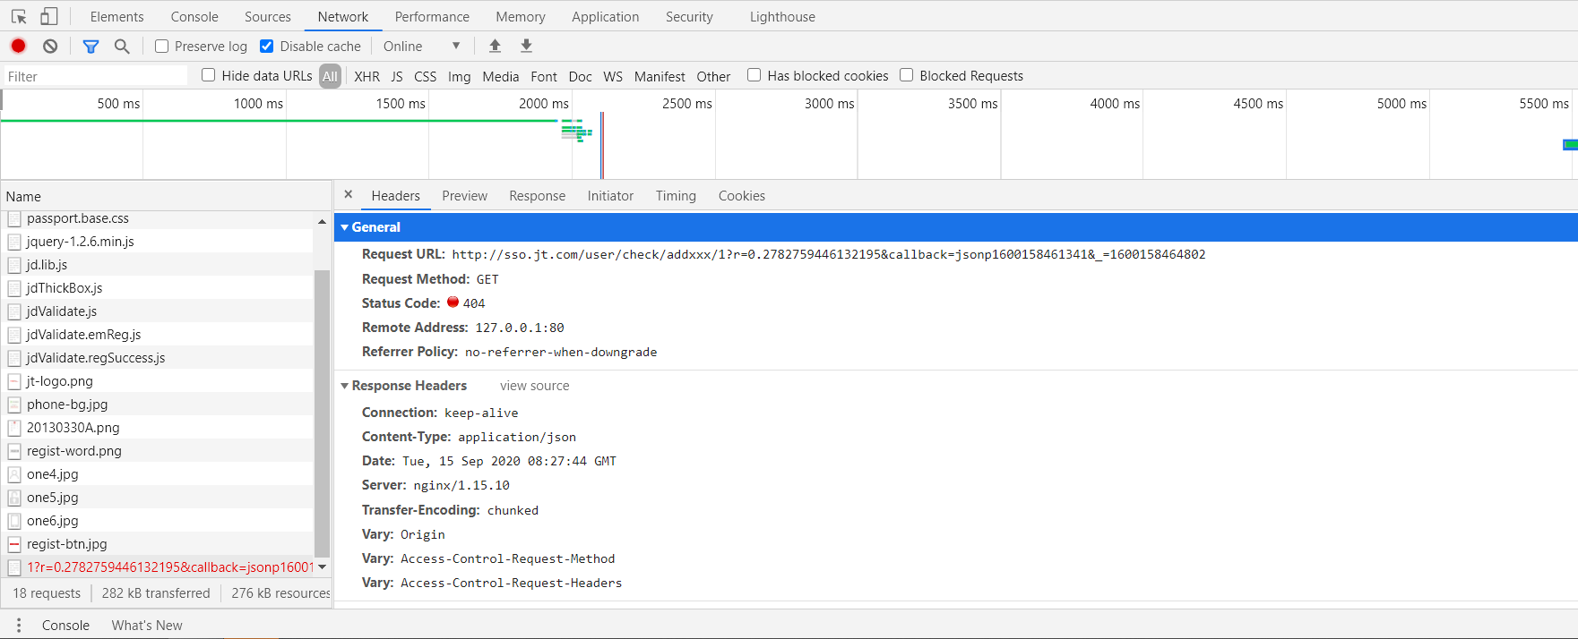Click view source for response headers
Viewport: 1578px width, 639px height.
(x=535, y=386)
